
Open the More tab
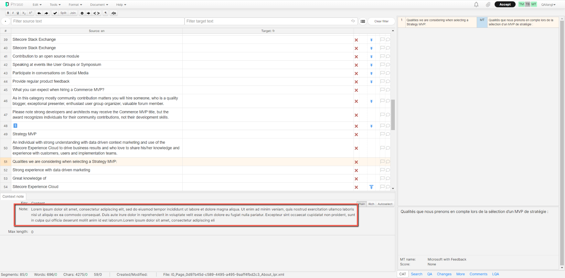pos(460,274)
